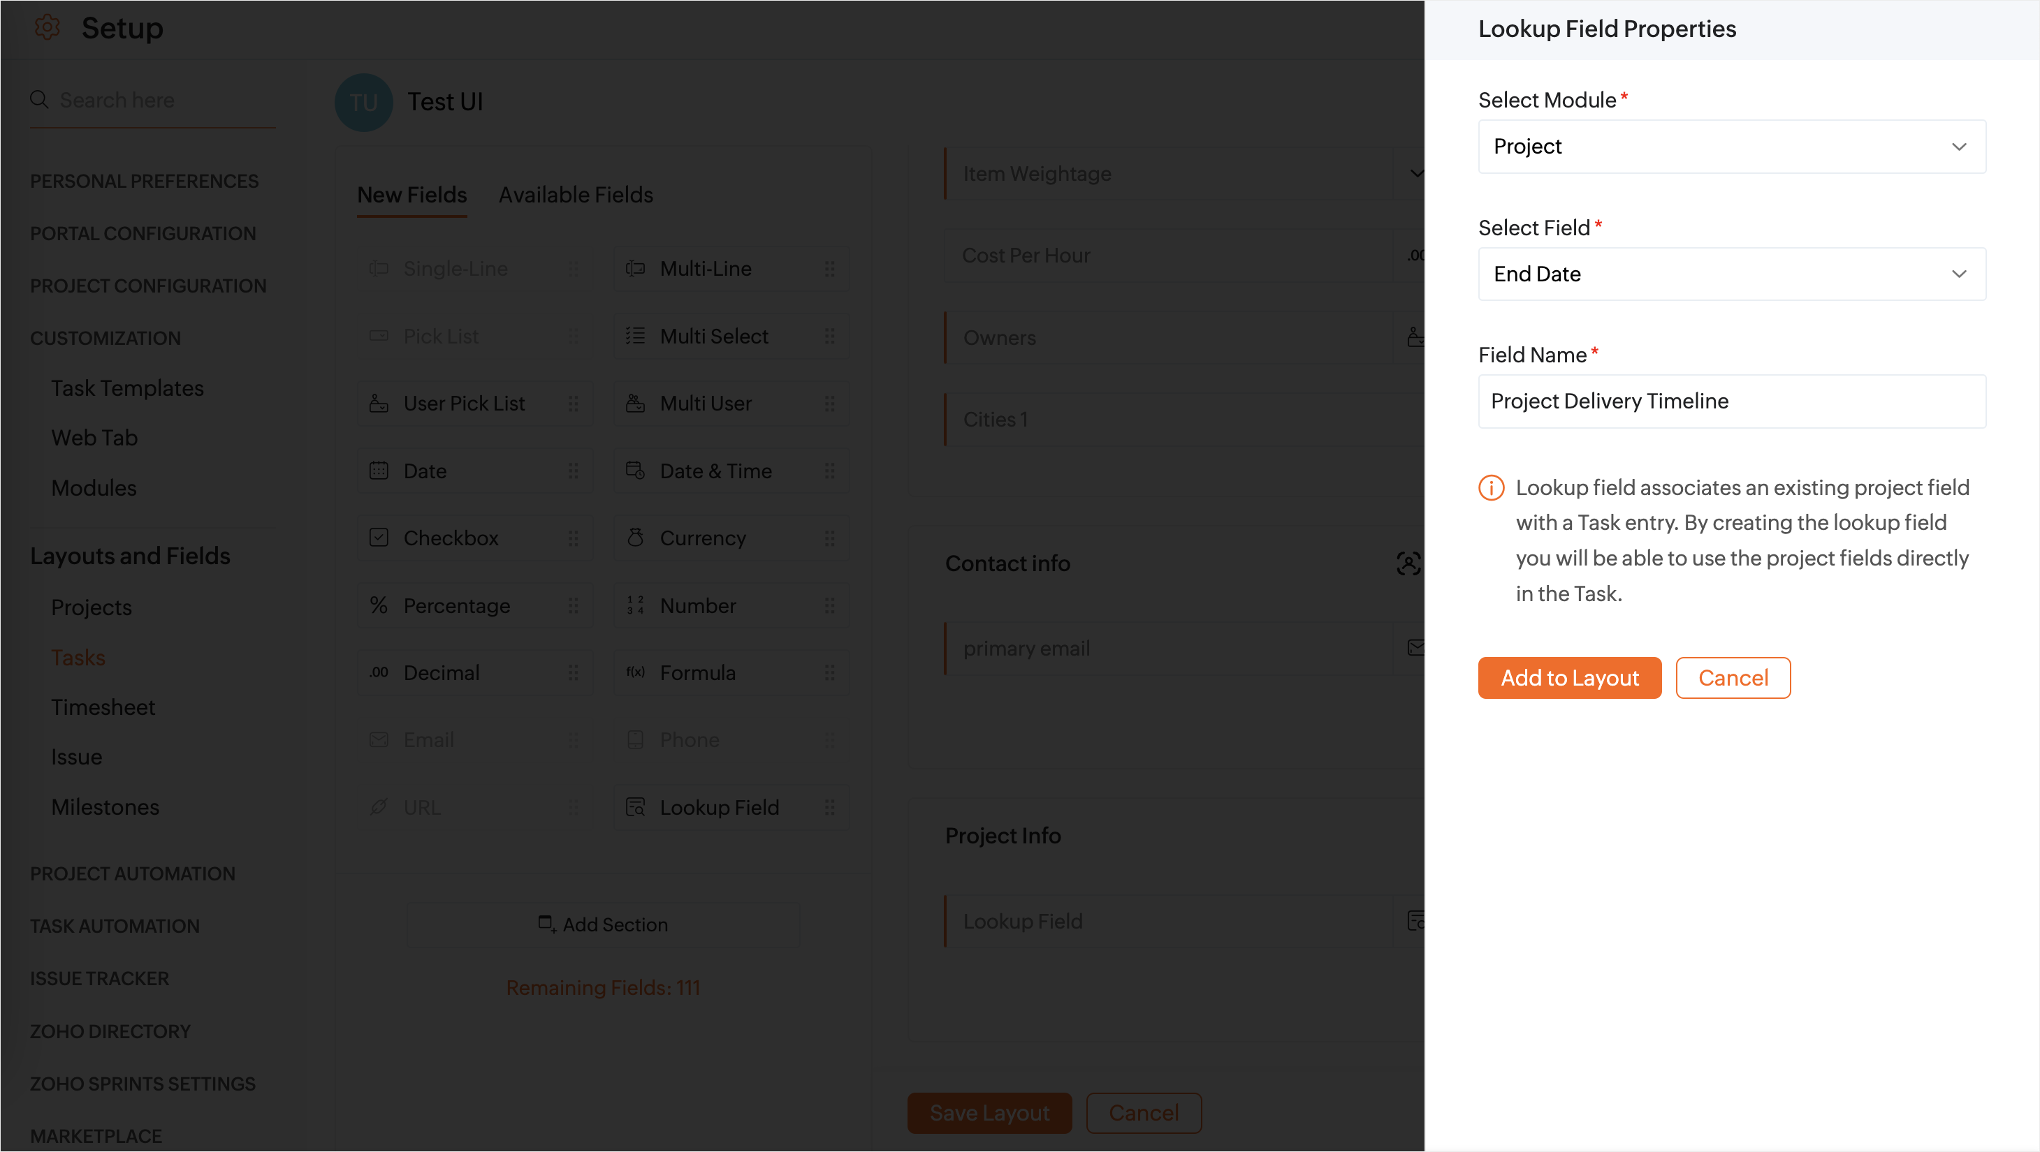Select Timesheet in Layouts and Fields
The height and width of the screenshot is (1152, 2040).
coord(103,707)
